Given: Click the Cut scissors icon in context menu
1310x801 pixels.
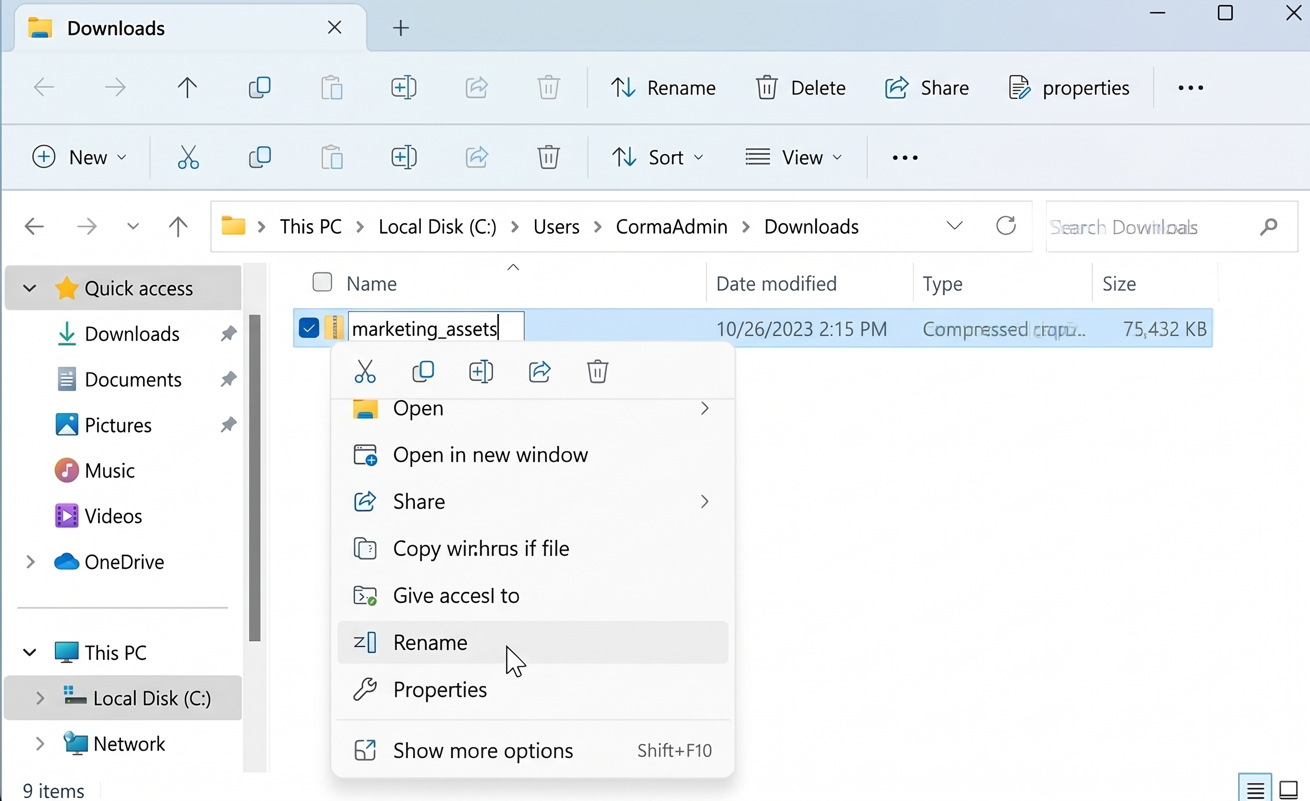Looking at the screenshot, I should (365, 371).
